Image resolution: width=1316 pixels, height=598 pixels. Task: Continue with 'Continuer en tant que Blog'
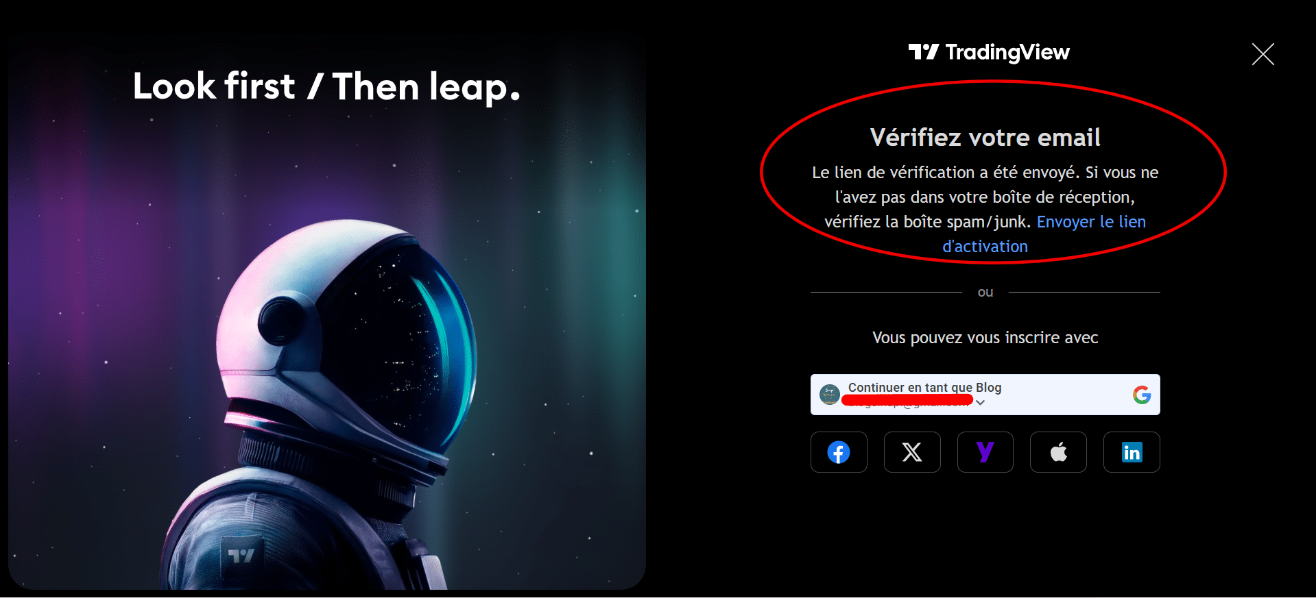pos(985,395)
